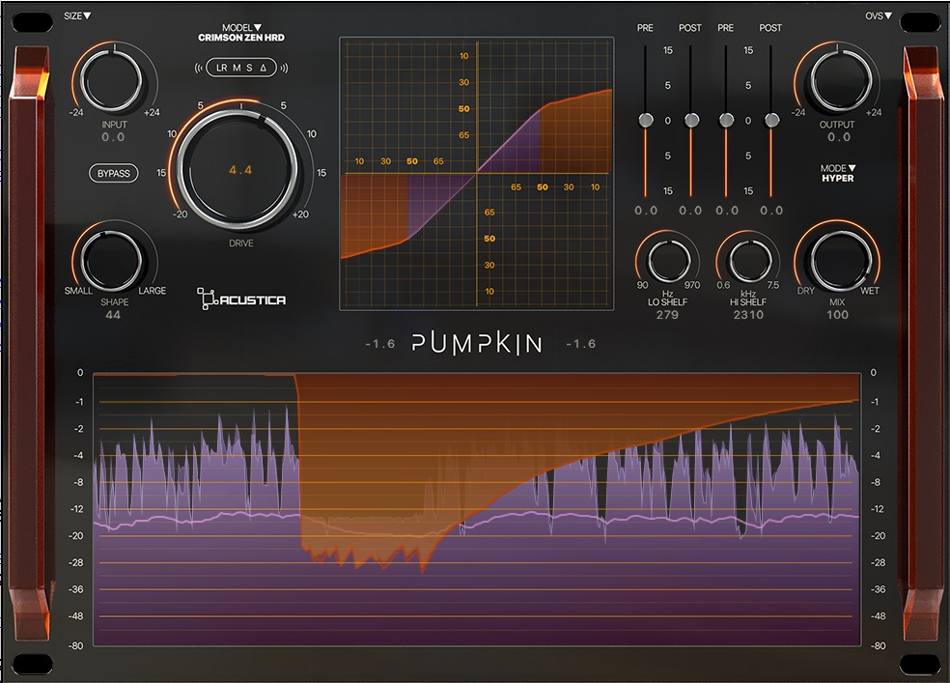The height and width of the screenshot is (683, 950).
Task: Open the OVS oversampling dropdown
Action: 879,15
